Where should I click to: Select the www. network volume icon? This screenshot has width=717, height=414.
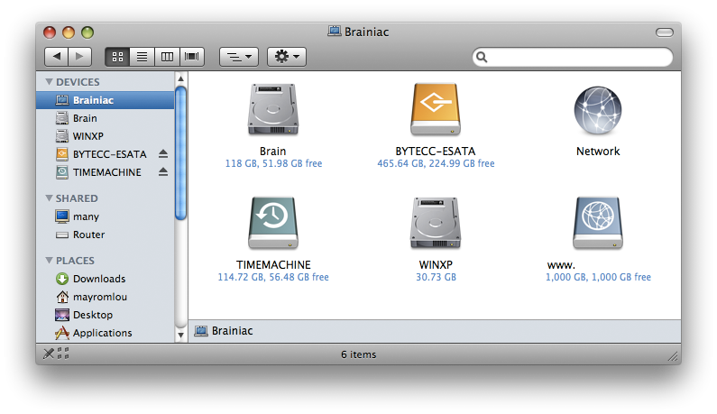[x=598, y=223]
